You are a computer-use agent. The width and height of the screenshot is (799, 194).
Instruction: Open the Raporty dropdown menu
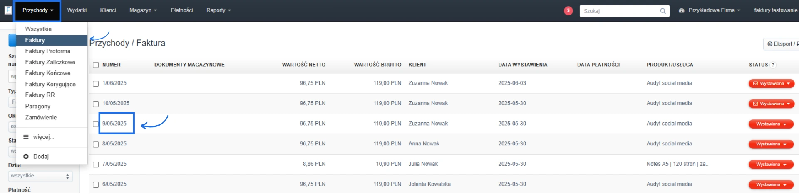click(x=218, y=10)
